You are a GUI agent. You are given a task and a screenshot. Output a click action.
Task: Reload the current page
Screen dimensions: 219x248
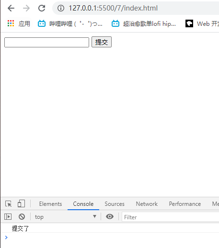click(x=42, y=8)
